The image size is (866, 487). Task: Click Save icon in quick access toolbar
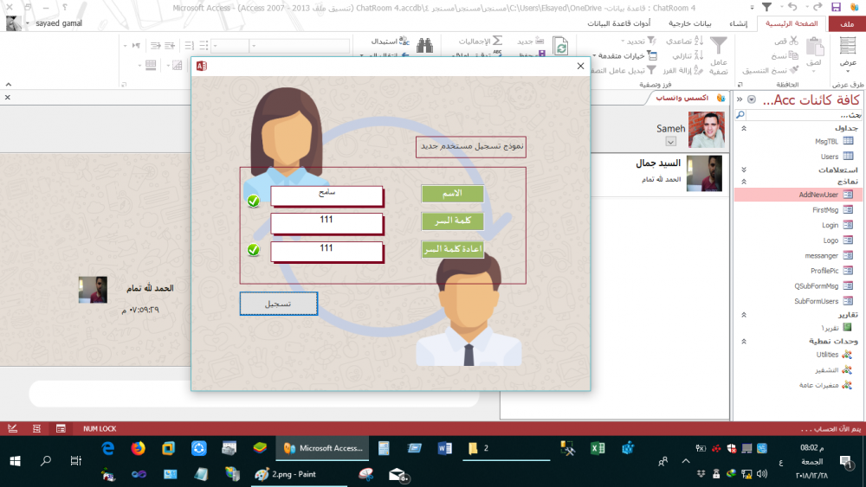(x=837, y=7)
